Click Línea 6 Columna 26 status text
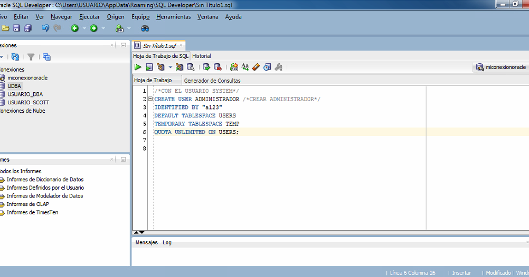 (413, 273)
